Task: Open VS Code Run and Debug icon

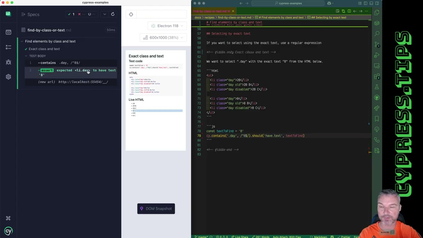Action: pos(377,55)
